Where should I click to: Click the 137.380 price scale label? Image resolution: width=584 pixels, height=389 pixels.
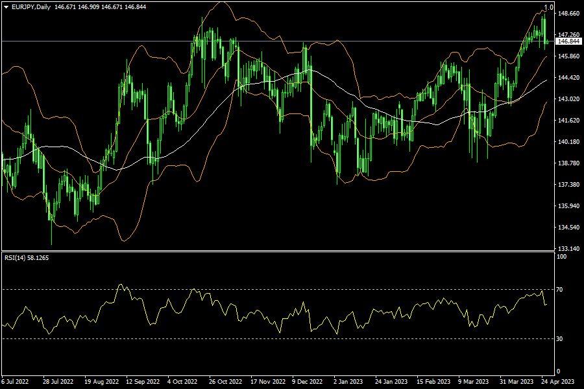(x=568, y=185)
